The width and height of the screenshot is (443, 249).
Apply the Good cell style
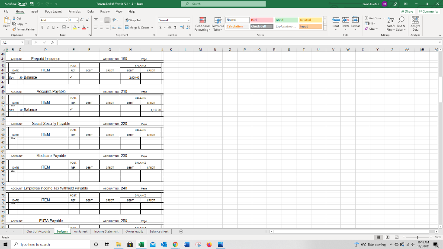pyautogui.click(x=286, y=20)
